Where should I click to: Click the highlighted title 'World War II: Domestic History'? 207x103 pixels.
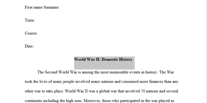103,59
